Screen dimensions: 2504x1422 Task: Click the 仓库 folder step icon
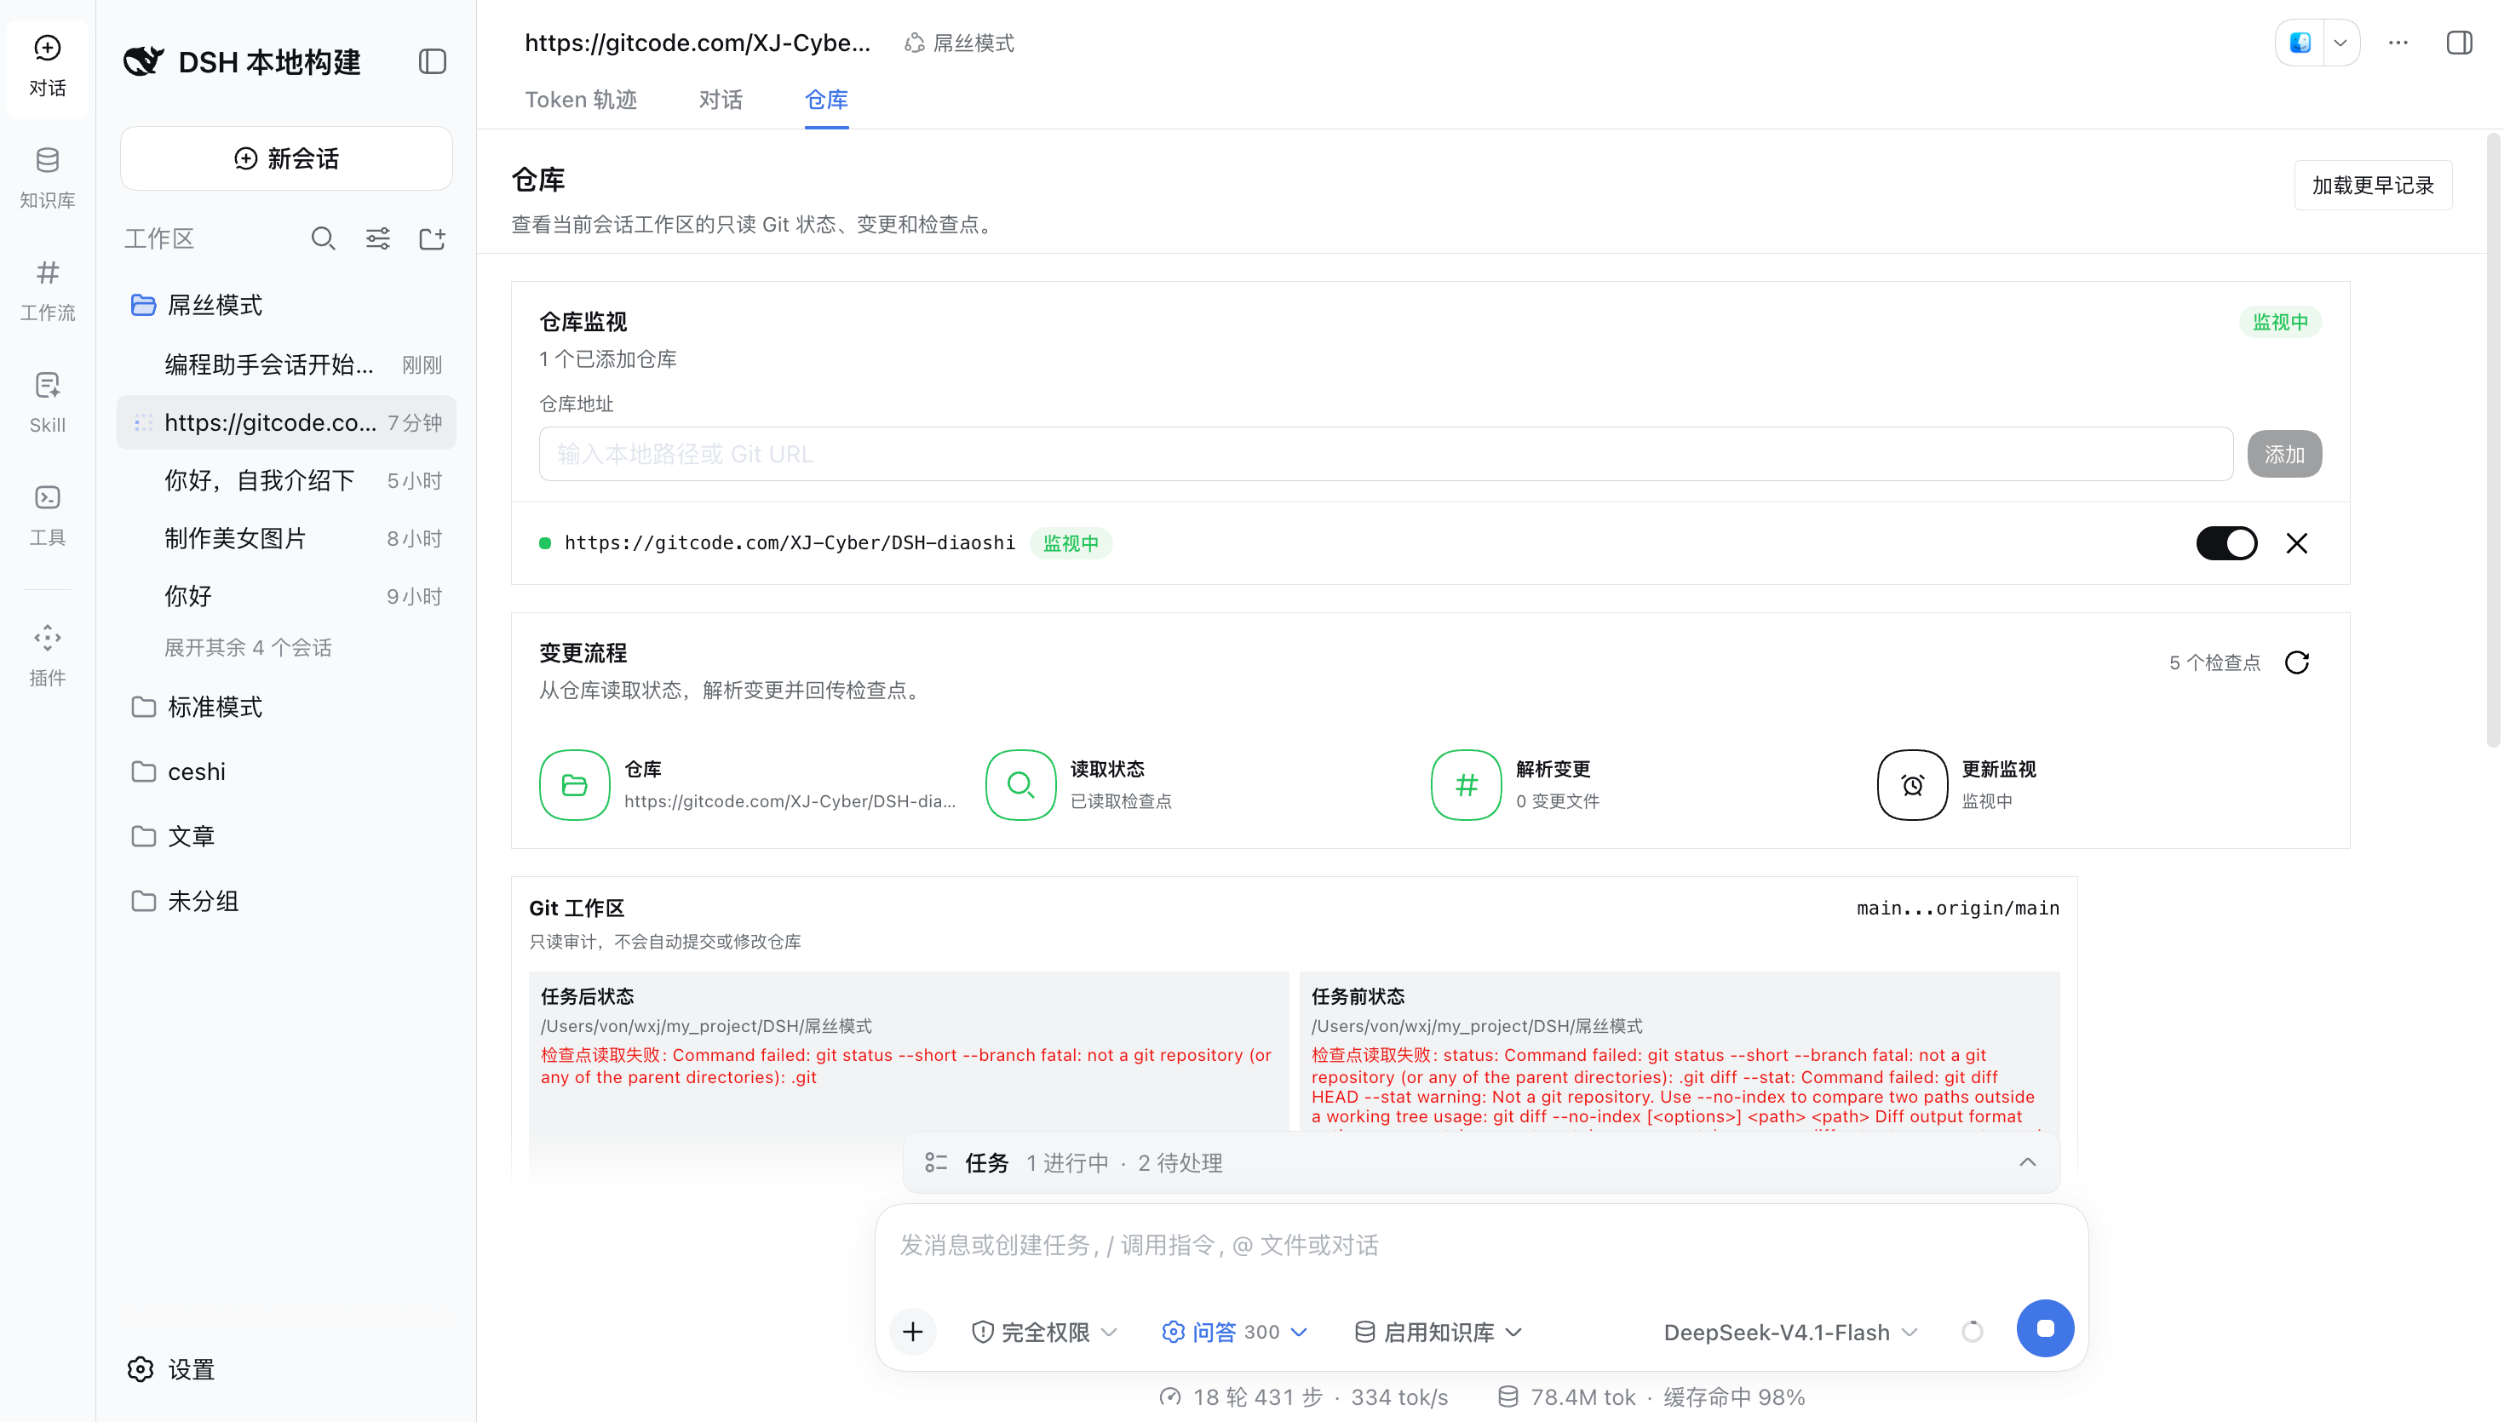[x=574, y=785]
